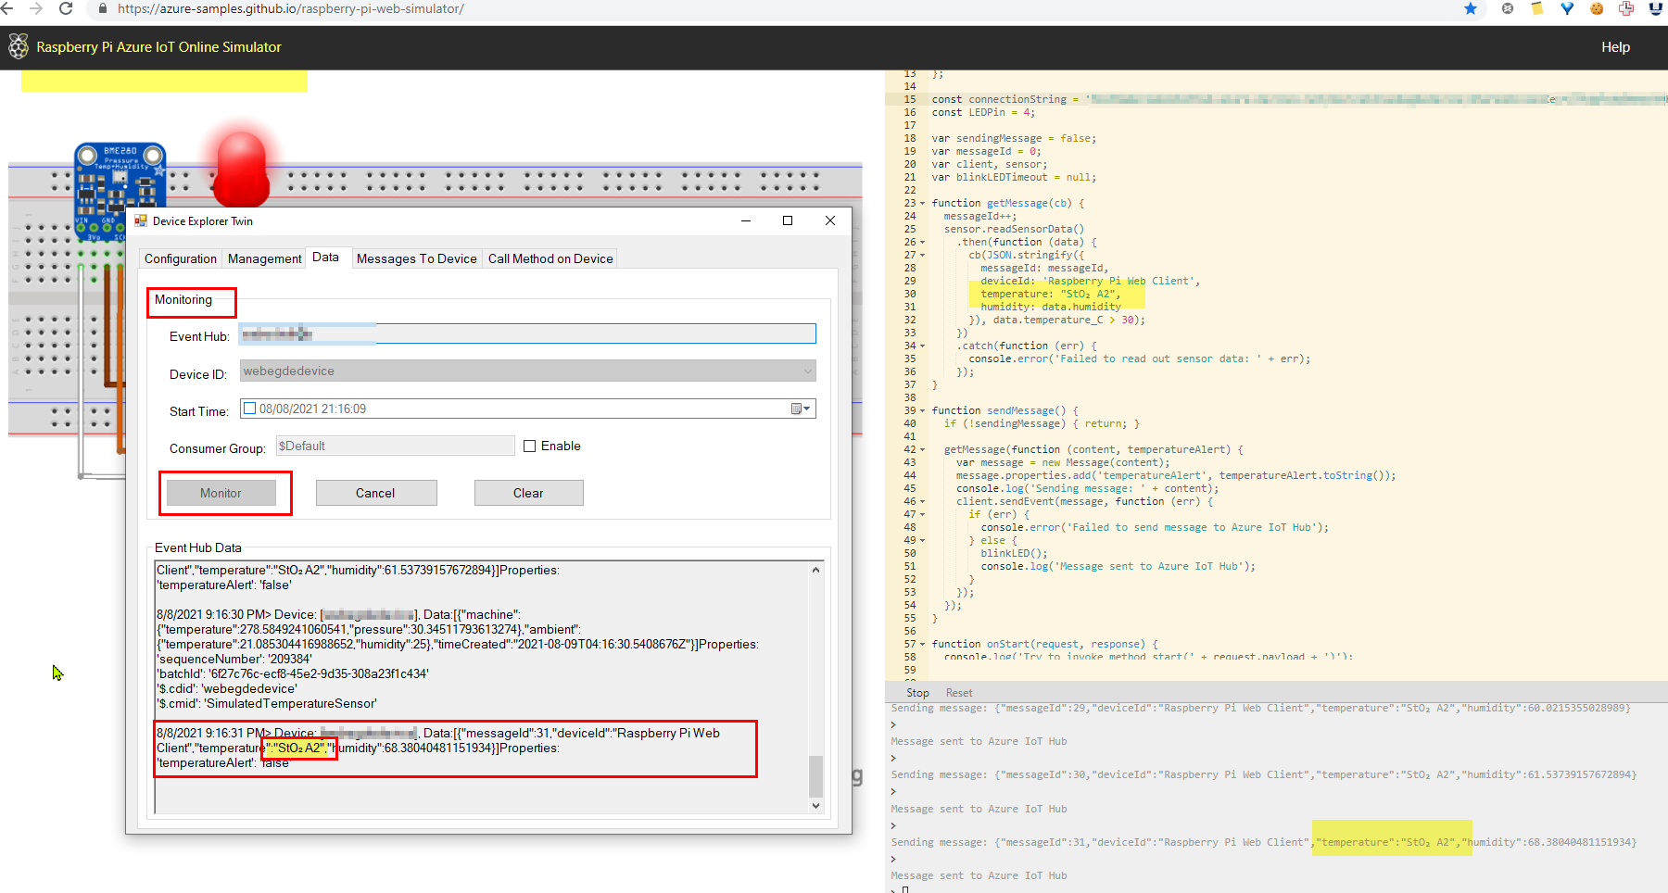Click the console line with messageId 31
The width and height of the screenshot is (1668, 893).
pos(1263,842)
